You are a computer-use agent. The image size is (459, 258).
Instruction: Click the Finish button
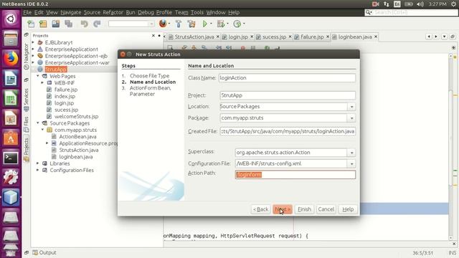304,209
